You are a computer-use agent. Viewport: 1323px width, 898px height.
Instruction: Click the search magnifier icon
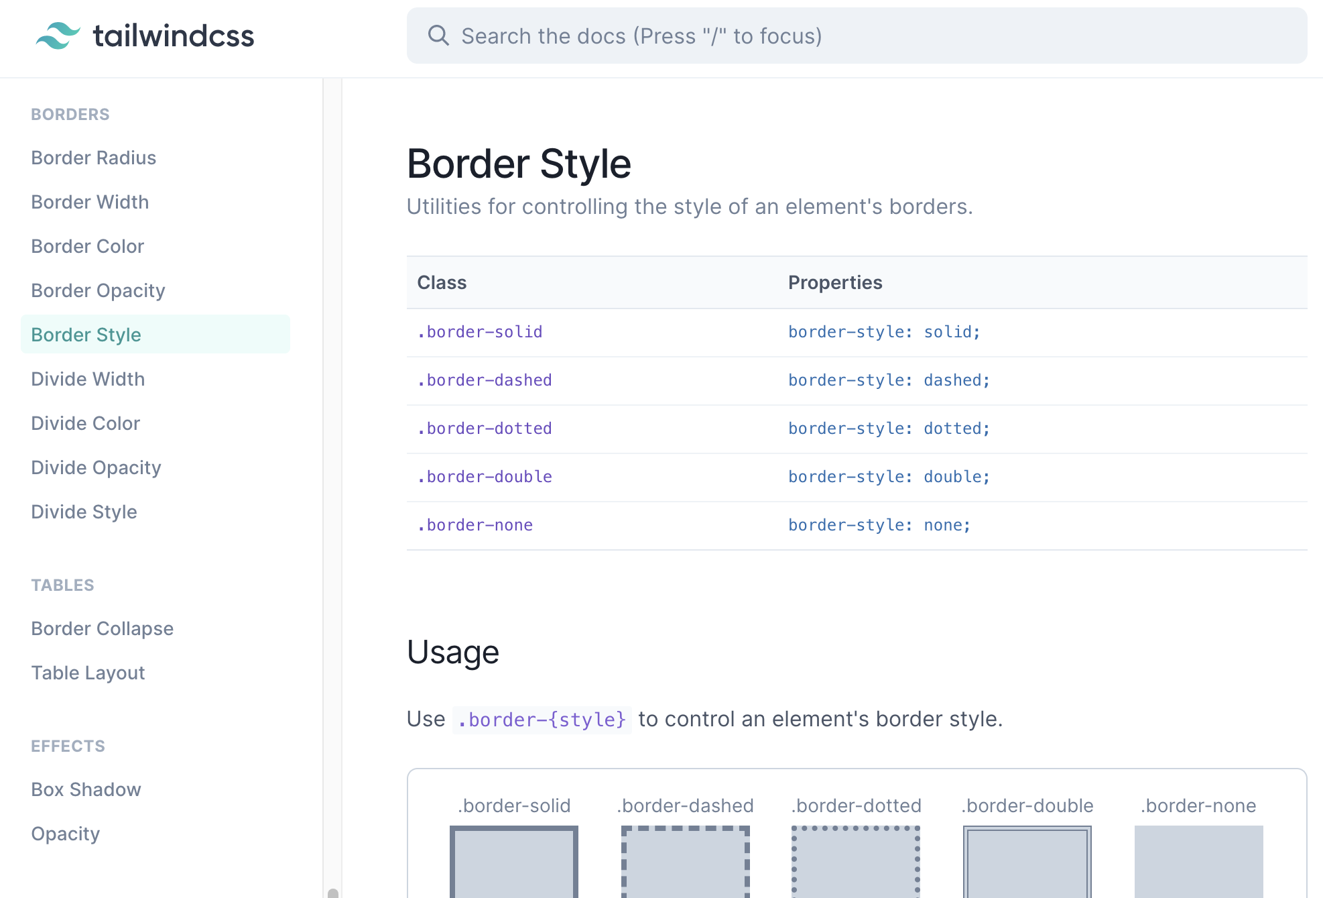pyautogui.click(x=439, y=35)
